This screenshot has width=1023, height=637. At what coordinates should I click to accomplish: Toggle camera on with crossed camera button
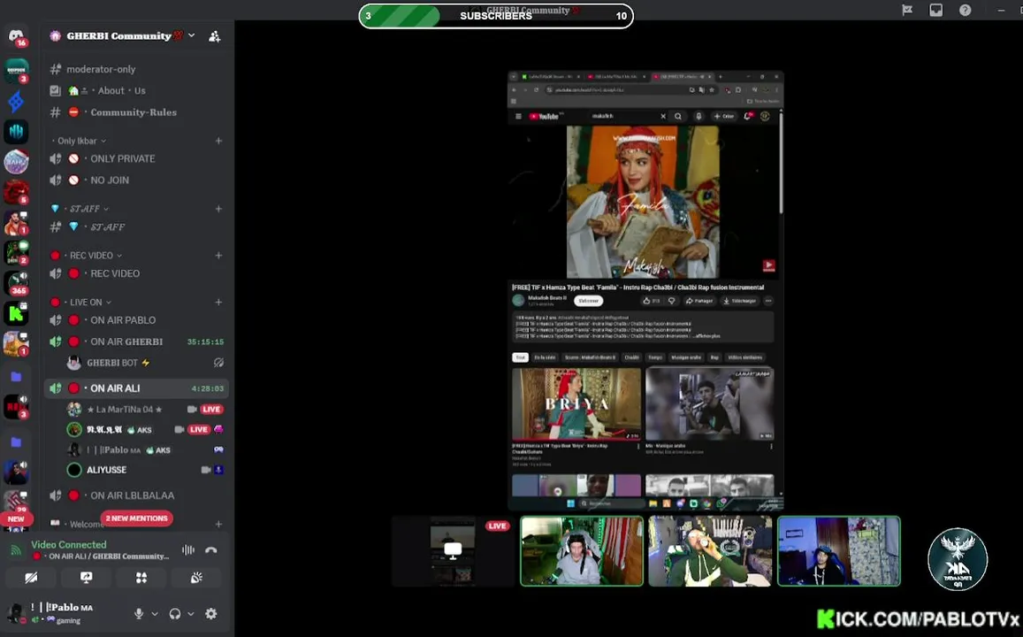point(31,578)
